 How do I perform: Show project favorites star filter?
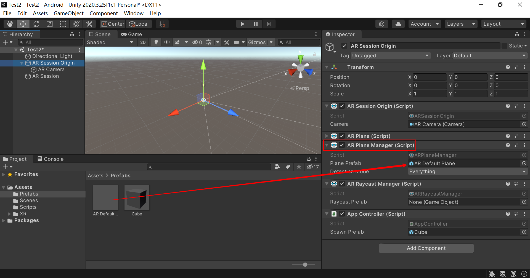pyautogui.click(x=299, y=167)
